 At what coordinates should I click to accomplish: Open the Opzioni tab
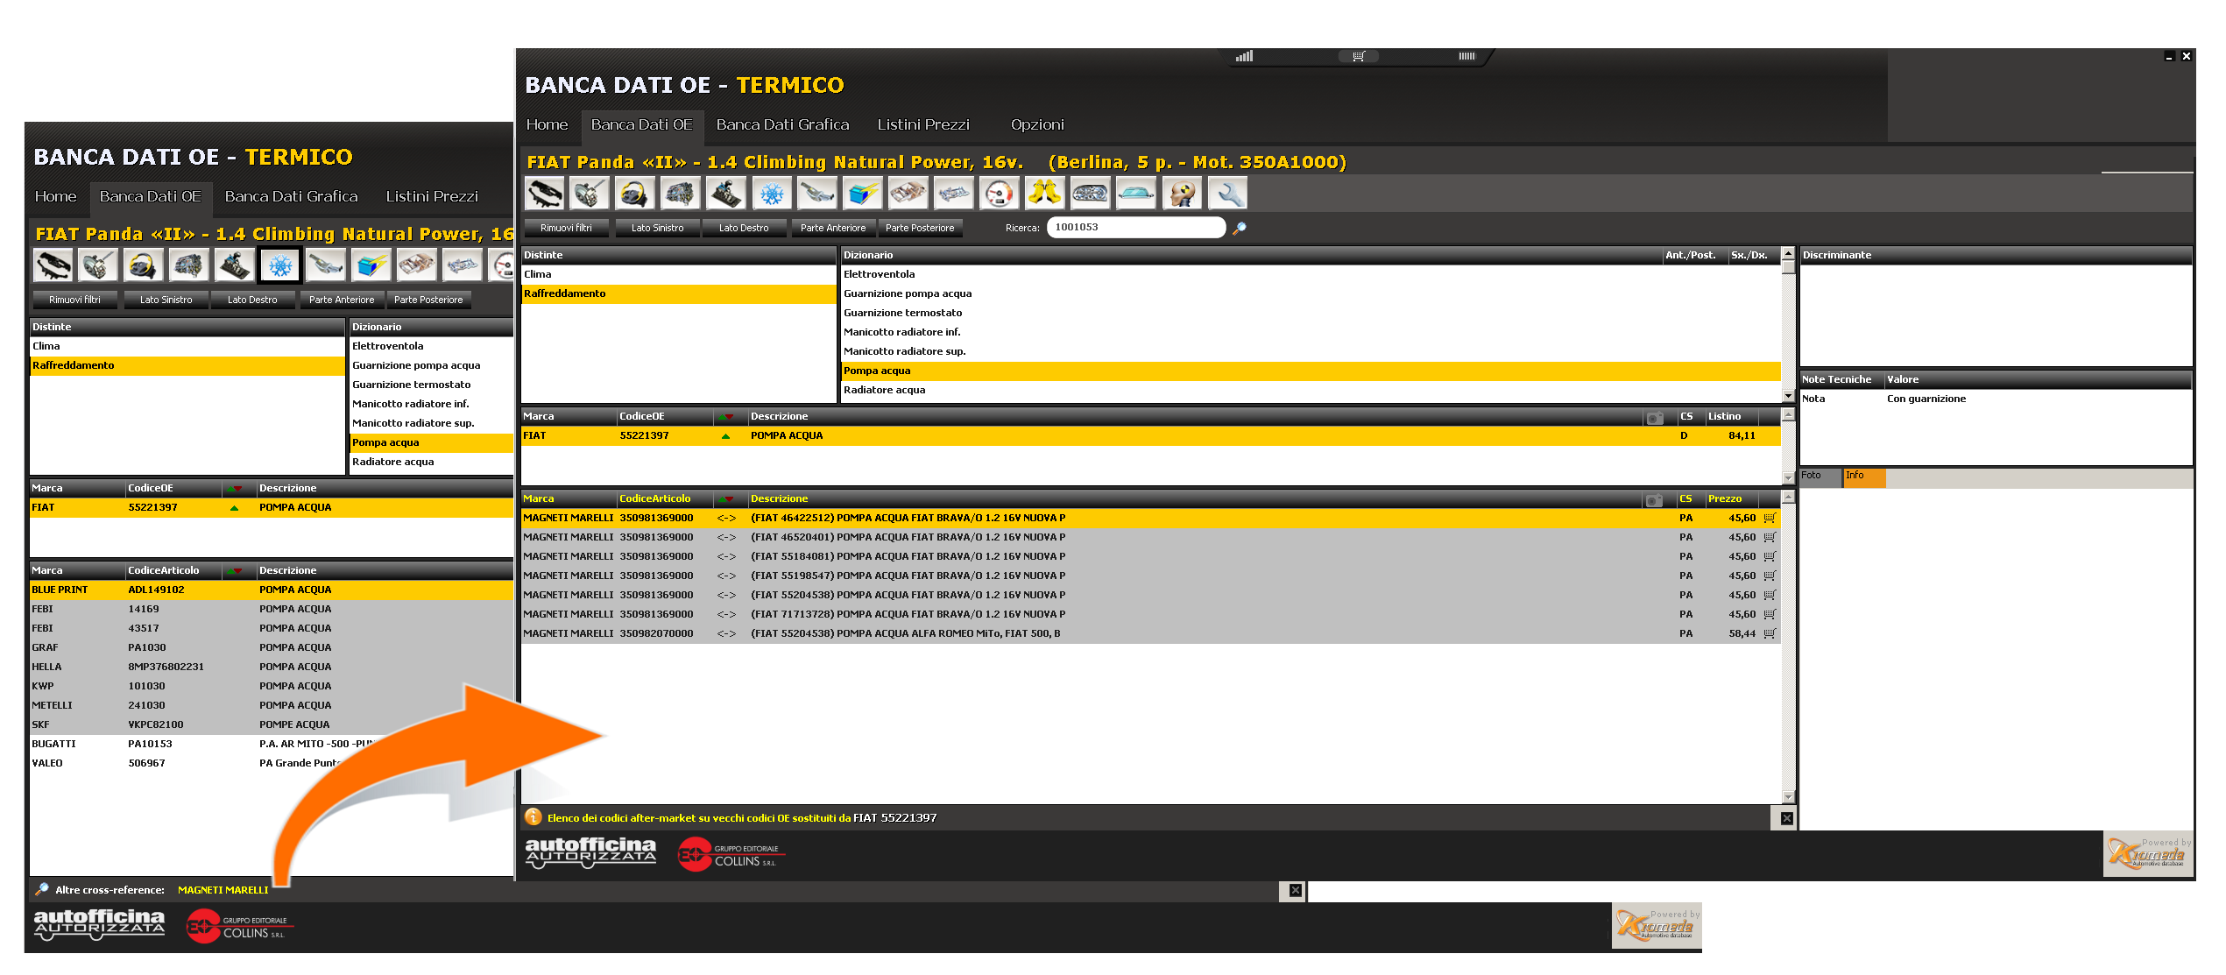(1037, 124)
